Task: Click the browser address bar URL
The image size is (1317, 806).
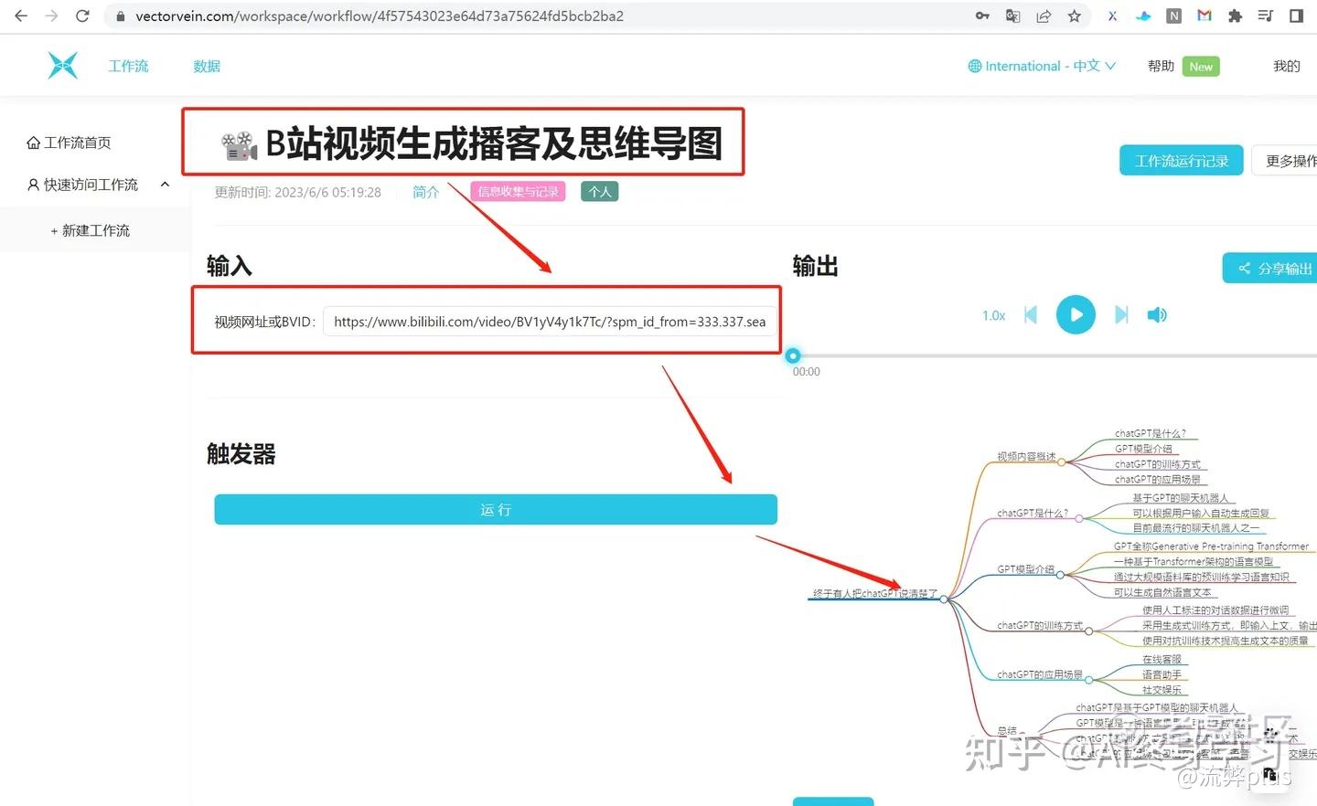Action: [x=380, y=16]
